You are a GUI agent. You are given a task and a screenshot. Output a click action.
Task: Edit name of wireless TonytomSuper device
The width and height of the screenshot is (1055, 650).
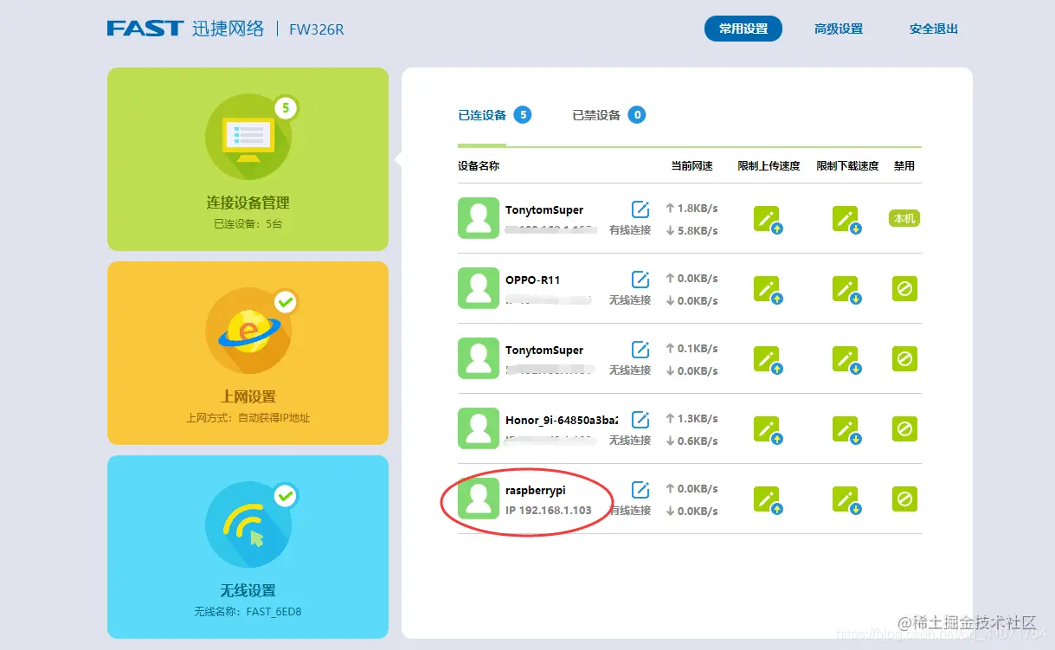640,349
